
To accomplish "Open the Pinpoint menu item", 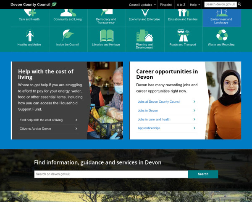I will 165,5.
